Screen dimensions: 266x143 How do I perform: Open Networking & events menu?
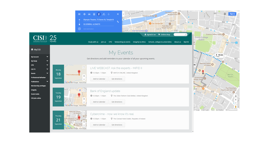pos(122,42)
